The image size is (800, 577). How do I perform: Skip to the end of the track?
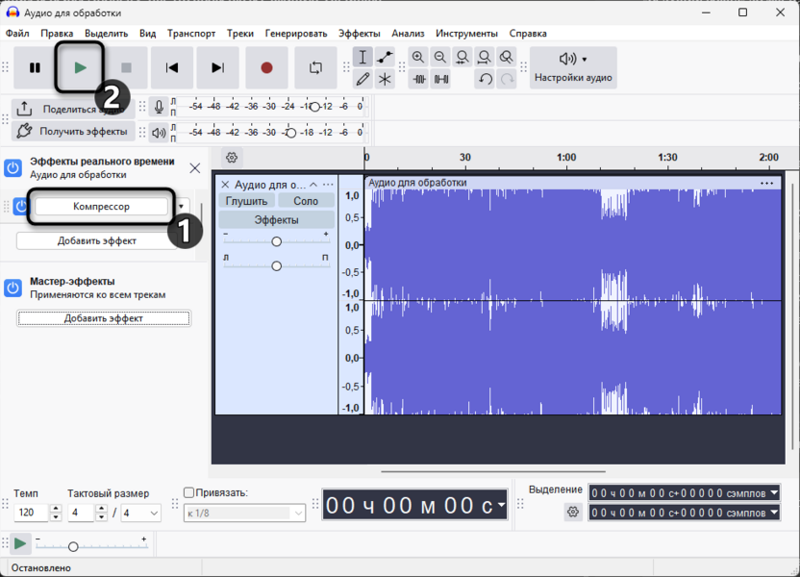(x=218, y=68)
